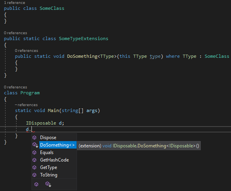Screen dimensions: 231x191
Task: Toggle the methods filter in IntelliSense footer
Action: pos(37,184)
